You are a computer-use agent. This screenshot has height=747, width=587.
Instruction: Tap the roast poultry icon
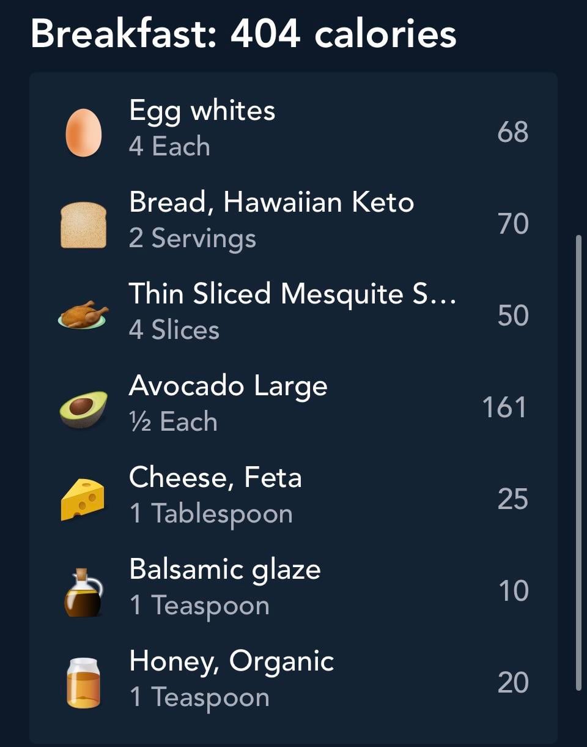[83, 315]
